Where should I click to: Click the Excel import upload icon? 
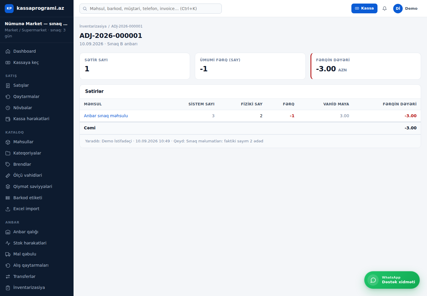click(8, 209)
